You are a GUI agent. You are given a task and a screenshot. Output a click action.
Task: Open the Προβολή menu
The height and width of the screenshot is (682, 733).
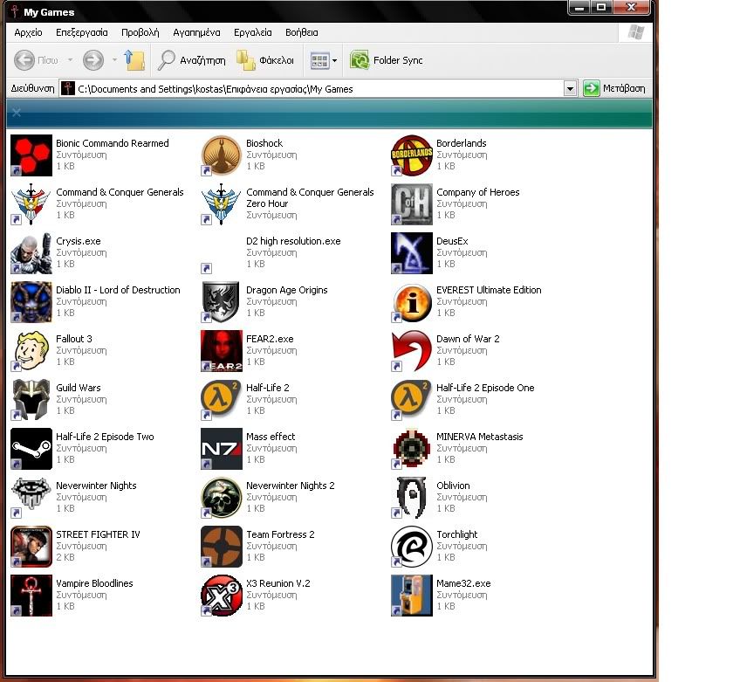tap(140, 32)
